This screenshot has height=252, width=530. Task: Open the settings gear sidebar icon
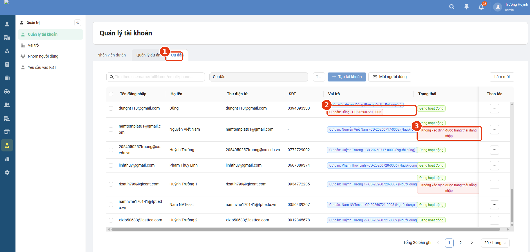tap(7, 172)
